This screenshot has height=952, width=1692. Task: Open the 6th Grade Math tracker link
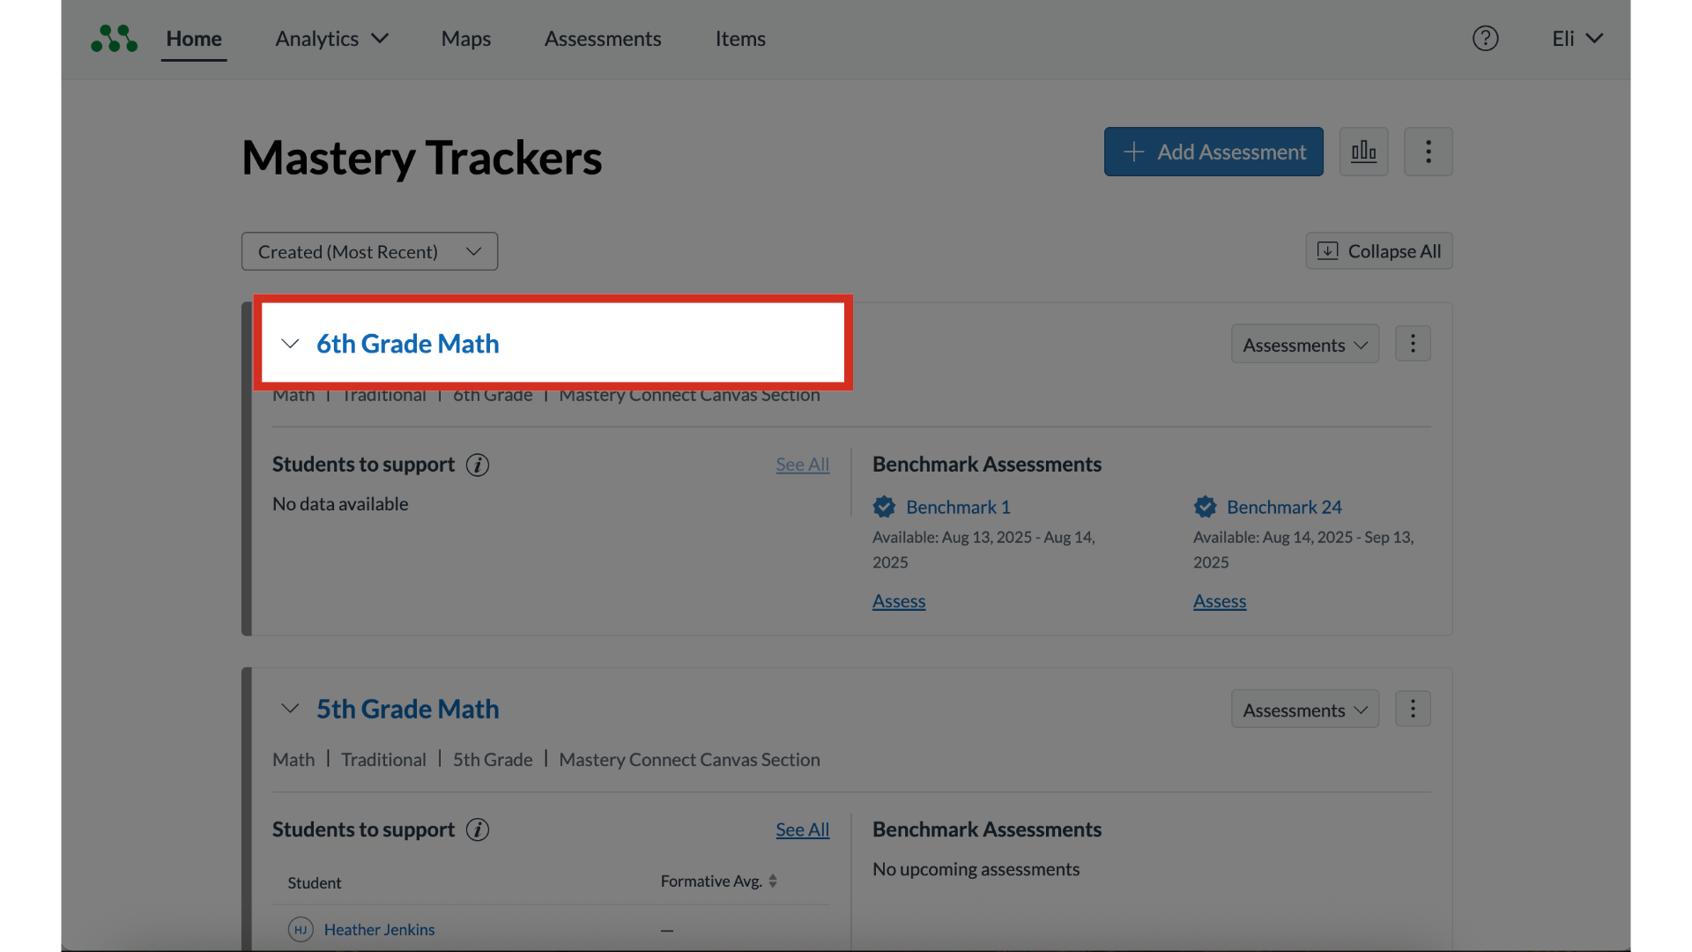[407, 344]
